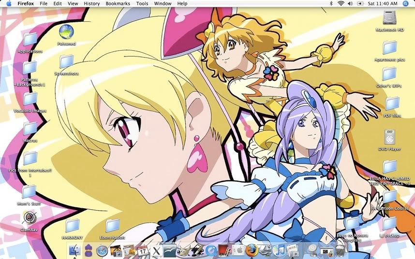Click the Sat 11:40 AM clock
The height and width of the screenshot is (259, 415).
click(383, 3)
